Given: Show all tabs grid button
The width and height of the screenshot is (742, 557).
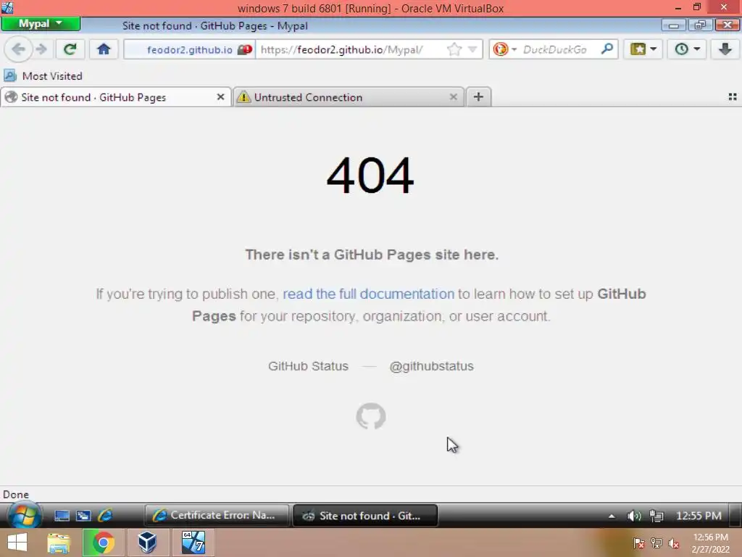Looking at the screenshot, I should pos(732,97).
